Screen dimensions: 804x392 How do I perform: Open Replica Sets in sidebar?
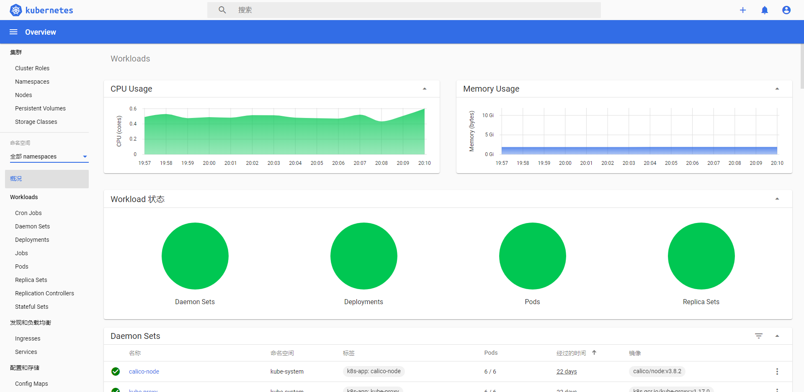31,280
